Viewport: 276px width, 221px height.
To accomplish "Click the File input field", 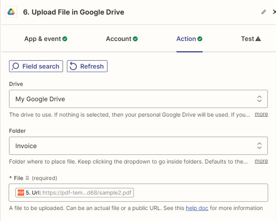I will point(138,192).
